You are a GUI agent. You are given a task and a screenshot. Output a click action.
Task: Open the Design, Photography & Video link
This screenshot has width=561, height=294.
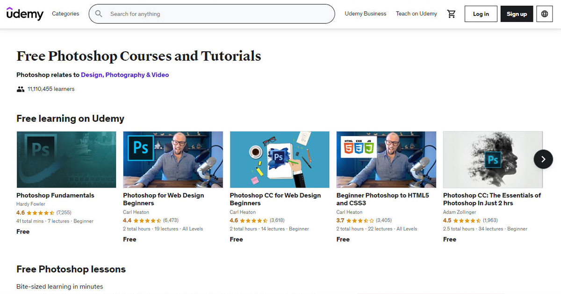pyautogui.click(x=125, y=75)
